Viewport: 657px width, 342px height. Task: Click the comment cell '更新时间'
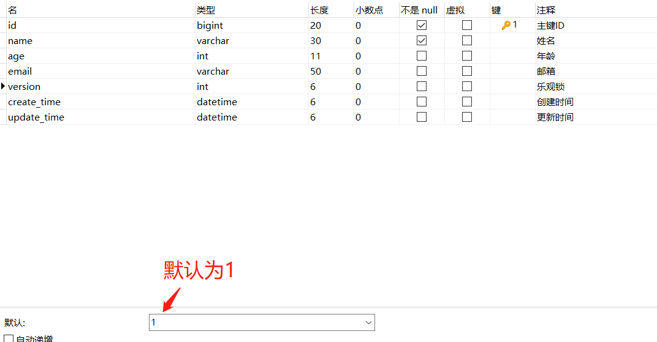click(x=596, y=117)
